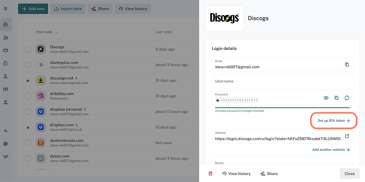
Task: Click the Discogs vinyl list icon
Action: pyautogui.click(x=41, y=49)
